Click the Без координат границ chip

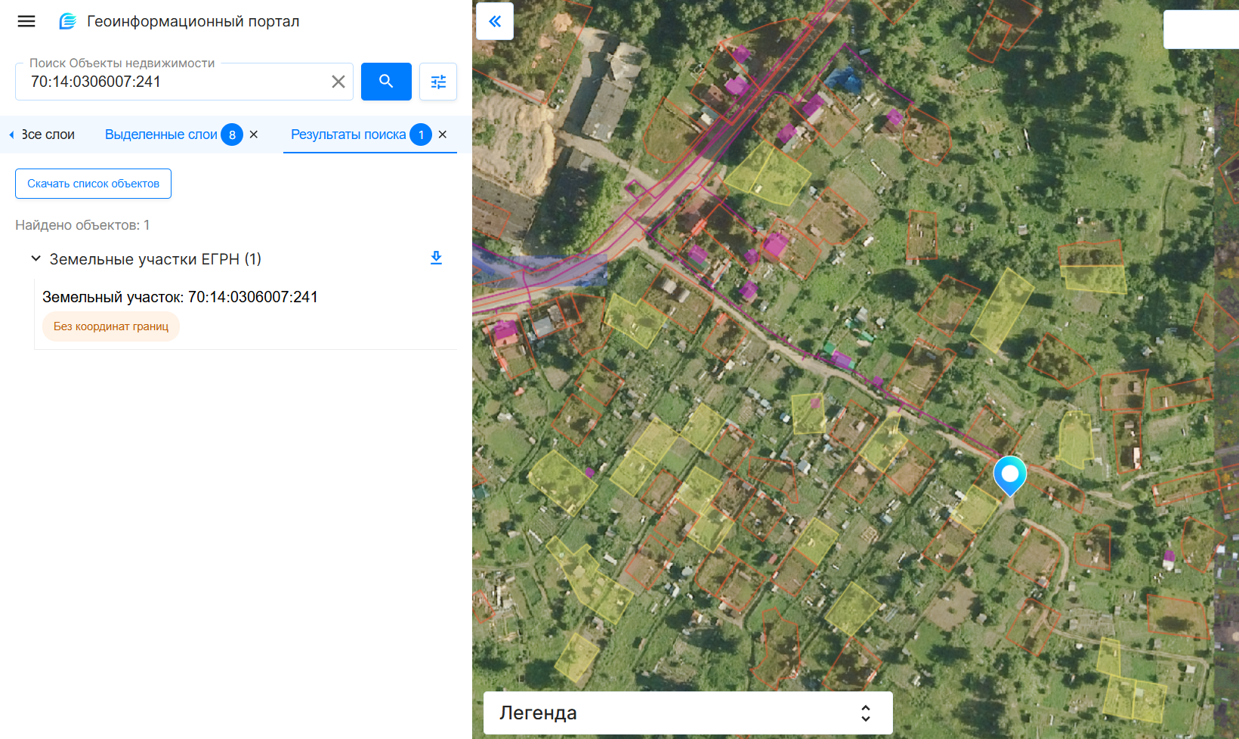[x=111, y=326]
